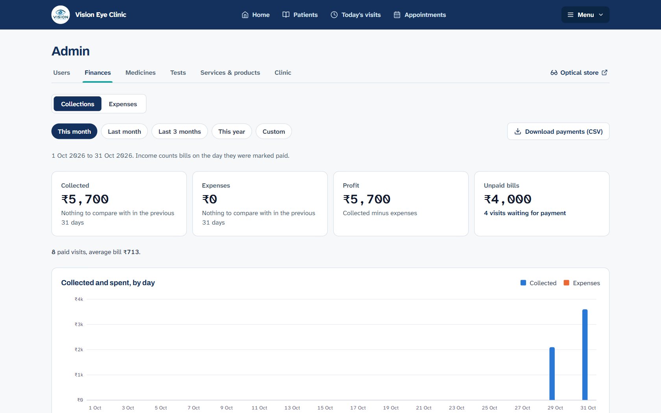Click the orange Expenses legend swatch
Image resolution: width=661 pixels, height=413 pixels.
pyautogui.click(x=567, y=283)
